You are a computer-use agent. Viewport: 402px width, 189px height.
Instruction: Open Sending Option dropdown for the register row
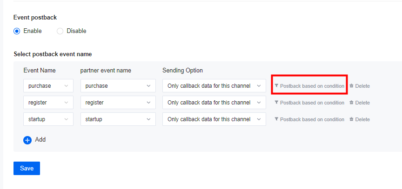pos(214,103)
